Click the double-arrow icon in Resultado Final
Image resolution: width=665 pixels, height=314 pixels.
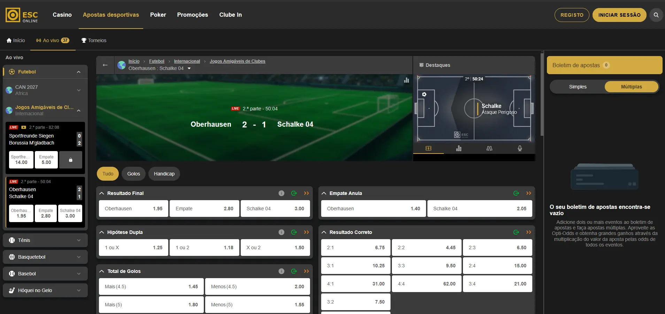tap(307, 193)
